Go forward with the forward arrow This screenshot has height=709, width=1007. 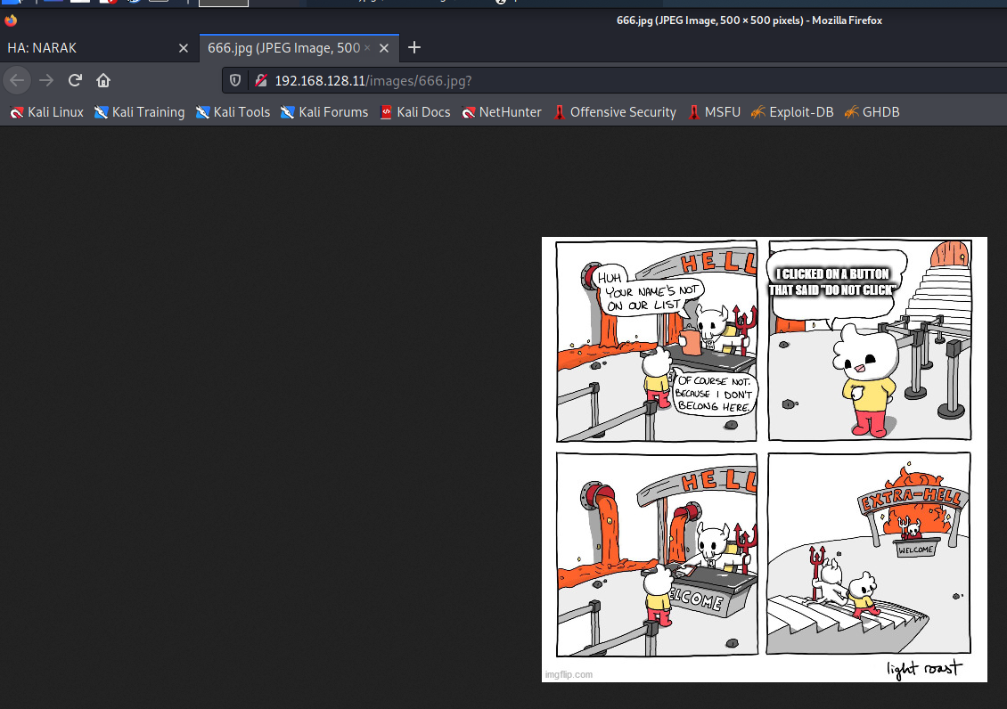46,80
